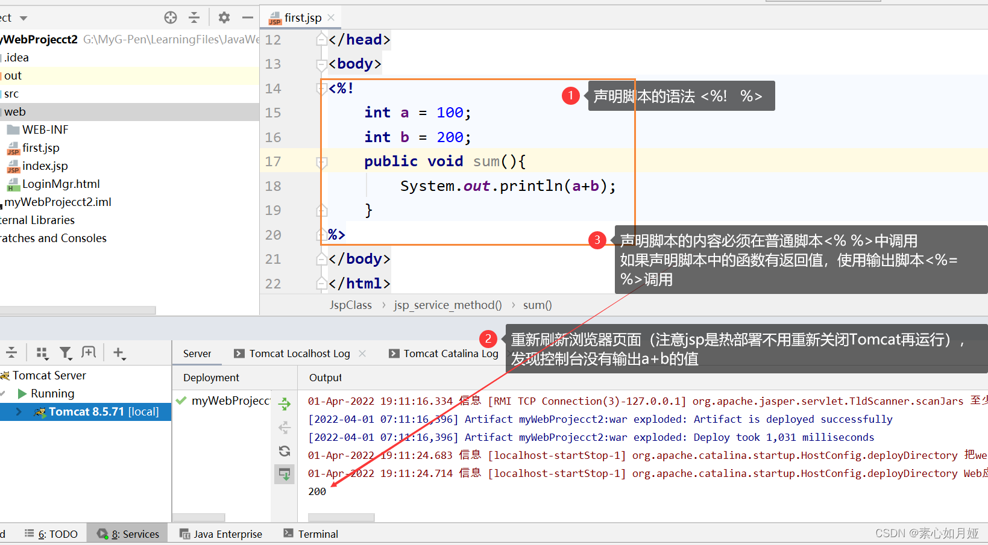Viewport: 988px width, 545px height.
Task: Click the grayed Undeploy arrows icon
Action: click(285, 428)
